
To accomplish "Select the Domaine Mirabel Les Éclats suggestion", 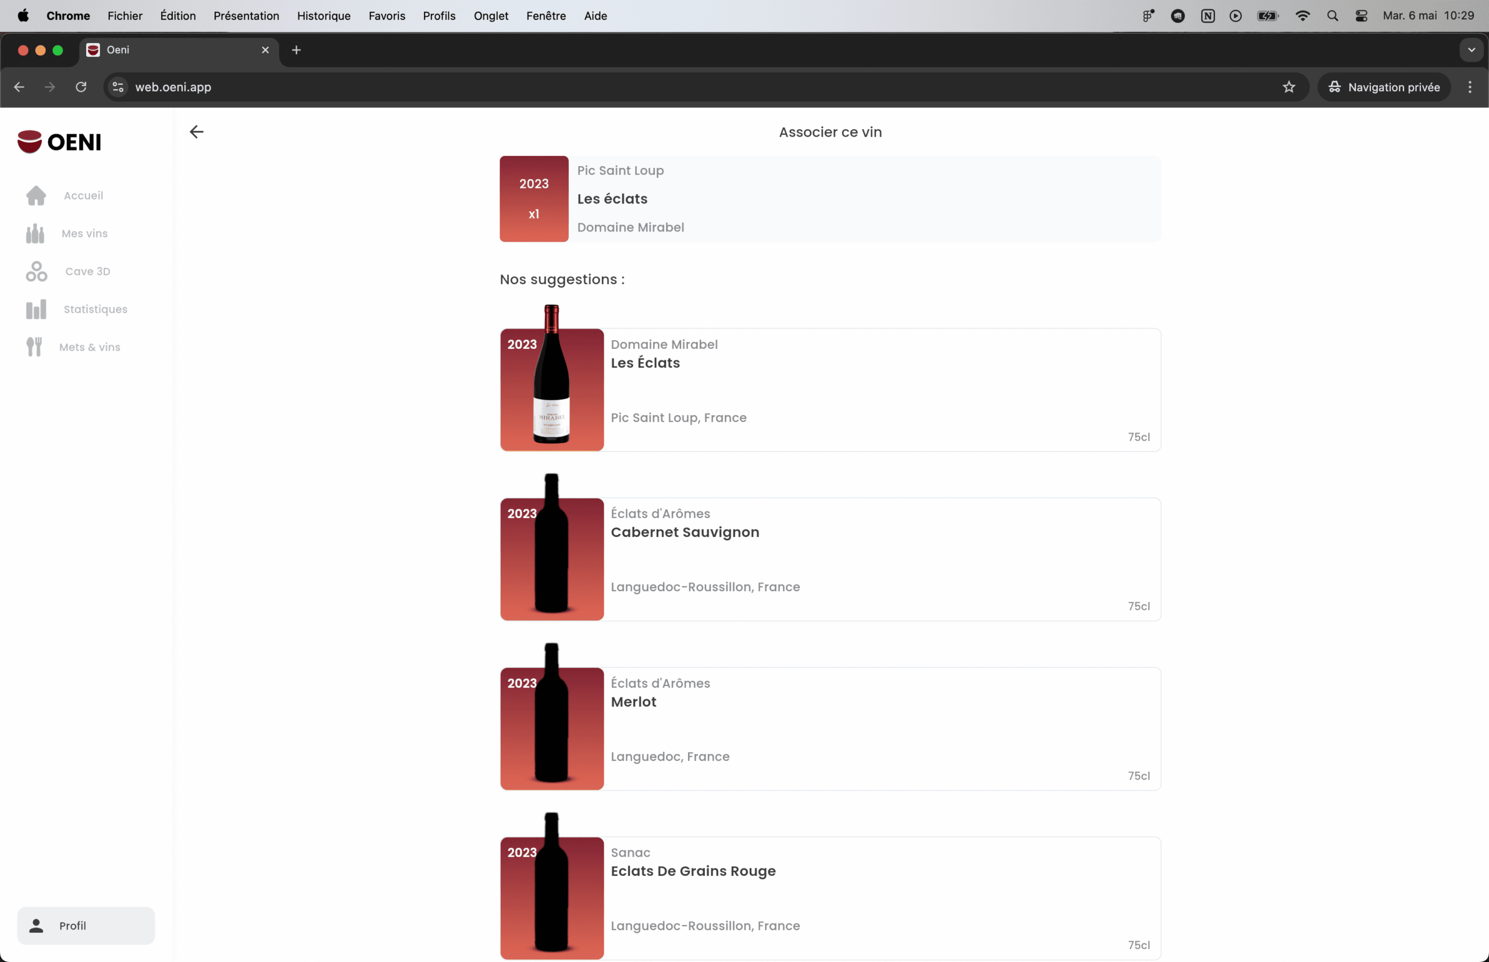I will pyautogui.click(x=830, y=390).
